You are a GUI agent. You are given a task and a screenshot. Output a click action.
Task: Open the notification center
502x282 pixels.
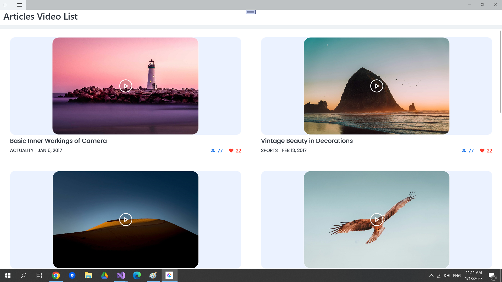point(492,276)
